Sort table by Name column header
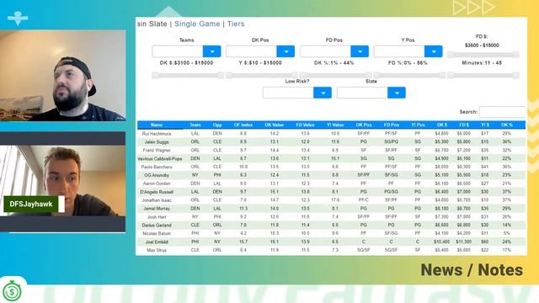The width and height of the screenshot is (539, 303). pyautogui.click(x=157, y=125)
